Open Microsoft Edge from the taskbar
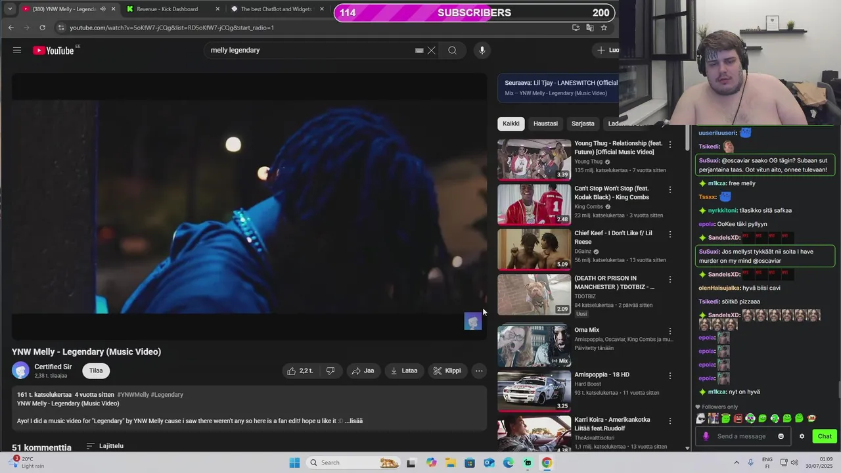Viewport: 841px width, 473px height. coord(509,462)
